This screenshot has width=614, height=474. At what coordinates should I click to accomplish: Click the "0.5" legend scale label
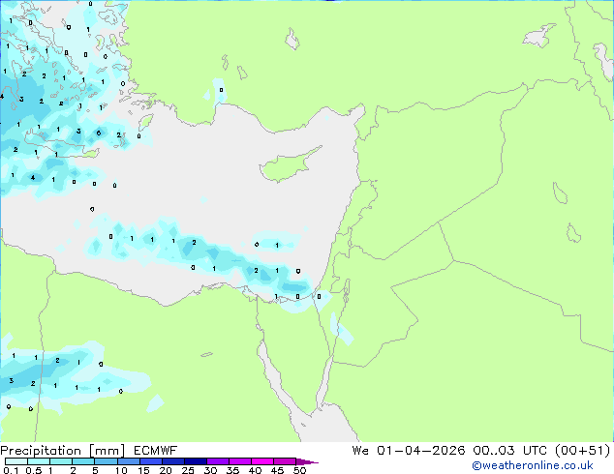[34, 470]
